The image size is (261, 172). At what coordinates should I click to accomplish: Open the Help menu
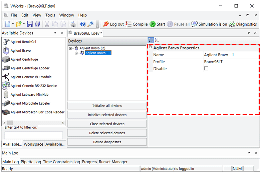(x=82, y=15)
